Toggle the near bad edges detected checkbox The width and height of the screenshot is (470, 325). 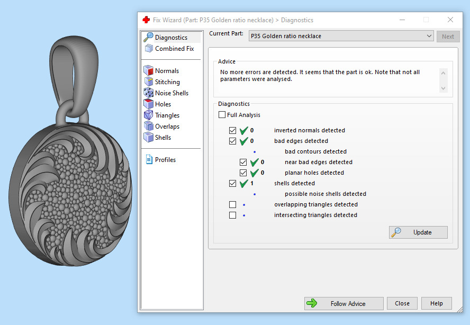tap(243, 162)
